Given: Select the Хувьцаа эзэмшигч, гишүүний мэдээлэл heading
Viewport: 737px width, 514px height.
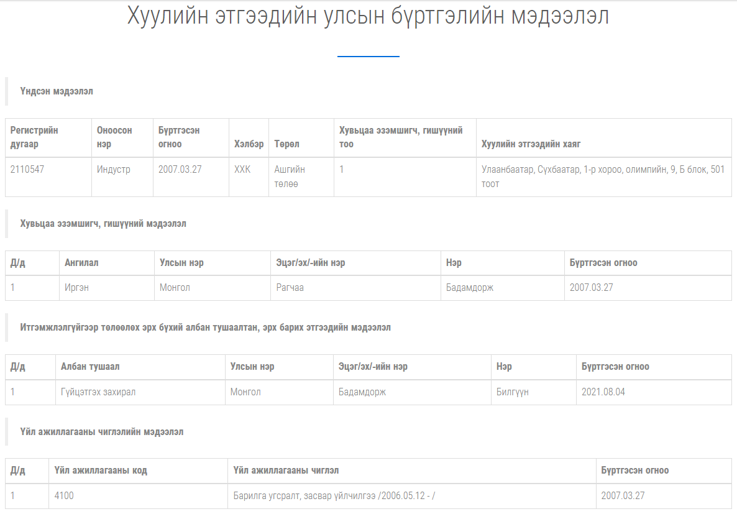Looking at the screenshot, I should [x=103, y=224].
